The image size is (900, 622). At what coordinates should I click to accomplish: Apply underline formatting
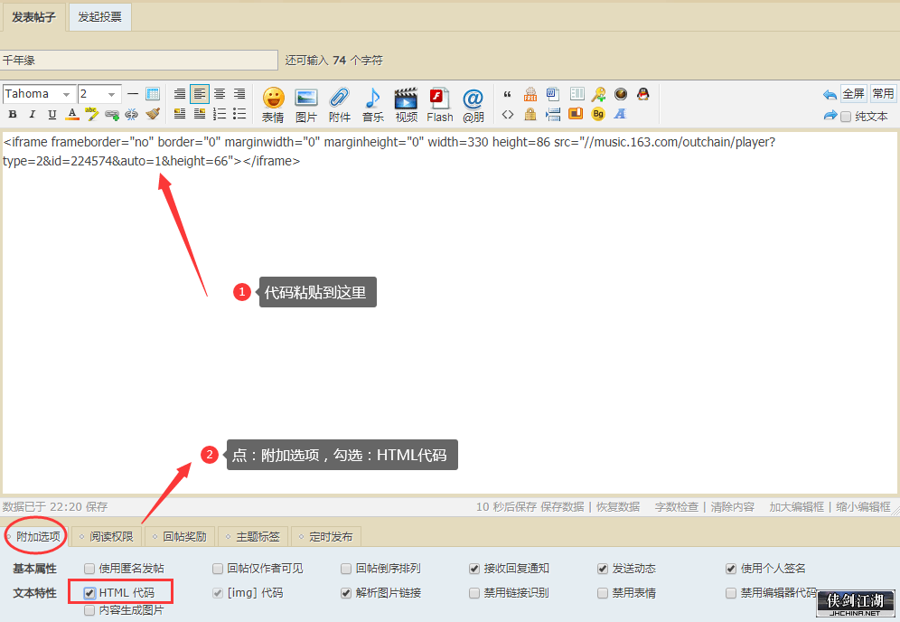(52, 114)
